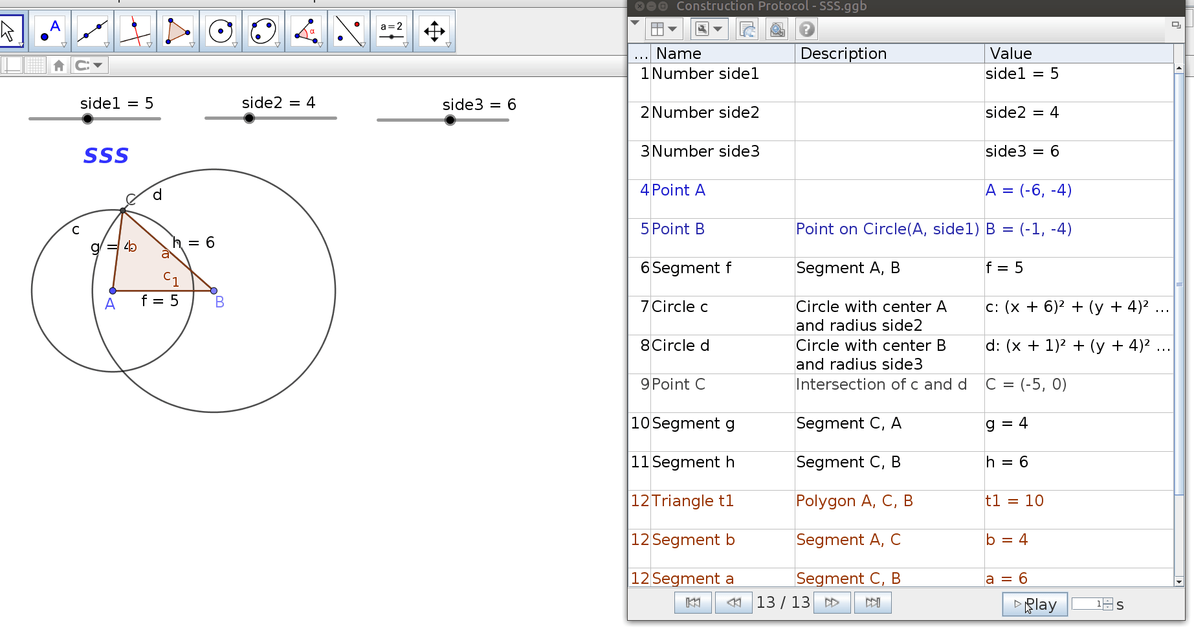Select row 'Circle d' in protocol

tap(901, 354)
